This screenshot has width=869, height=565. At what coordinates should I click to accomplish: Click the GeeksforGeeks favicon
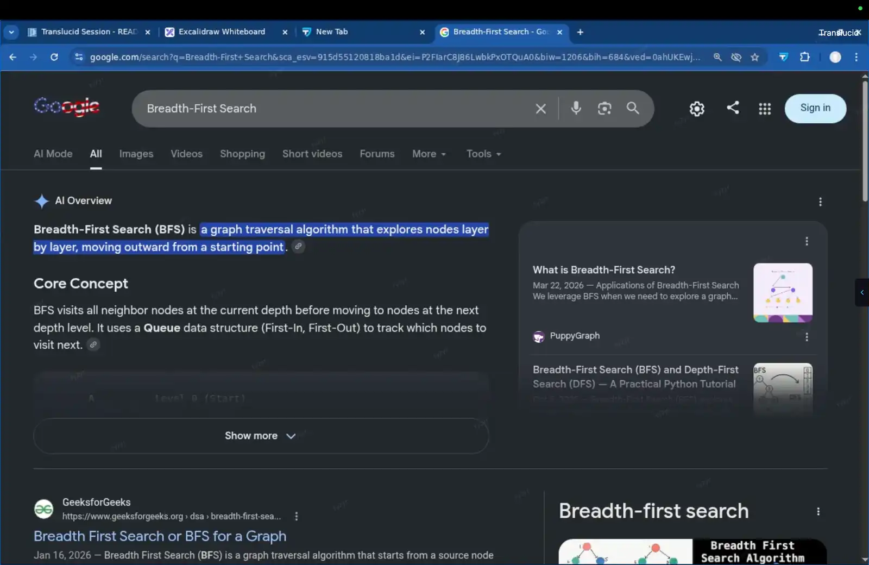pos(44,509)
